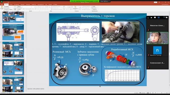
Task: Open the Слайд-шоу ribbon tab
Action: point(34,4)
